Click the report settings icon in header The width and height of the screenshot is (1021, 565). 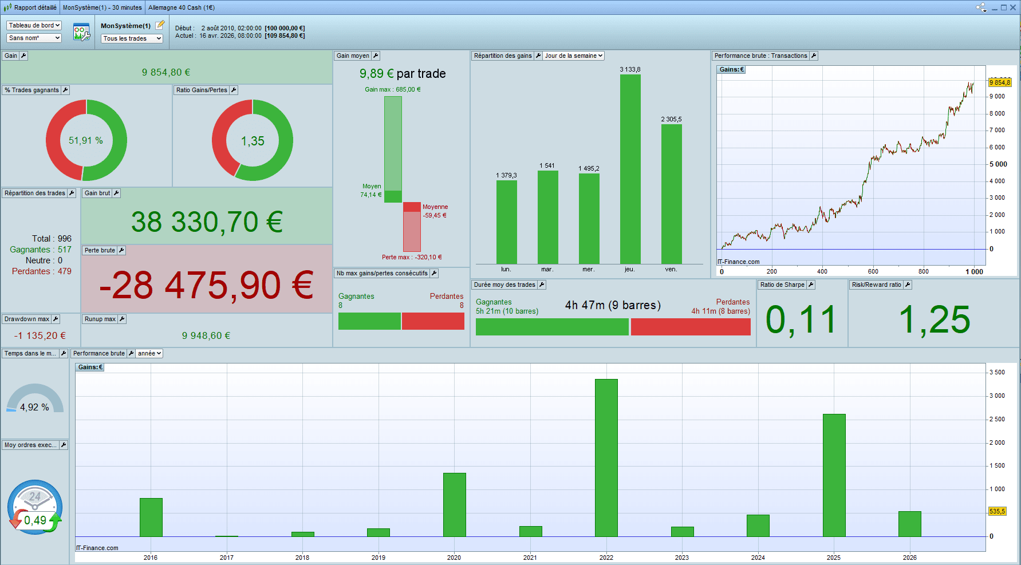point(81,32)
